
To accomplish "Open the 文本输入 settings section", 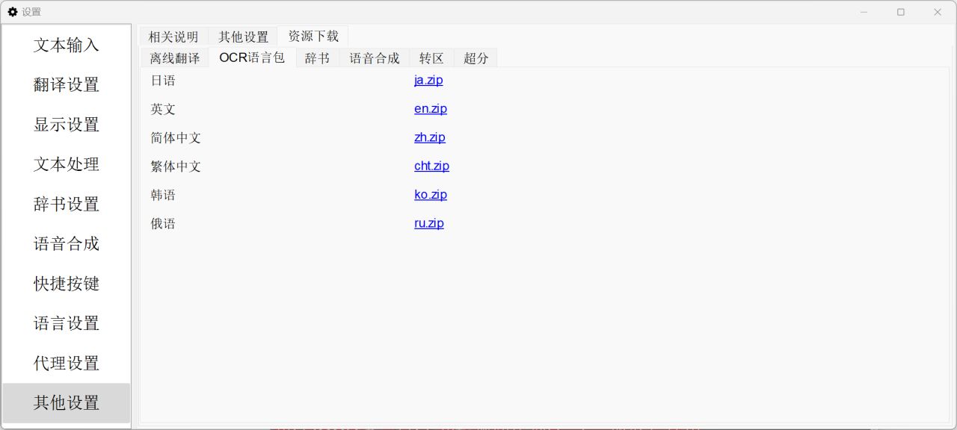I will click(x=67, y=45).
